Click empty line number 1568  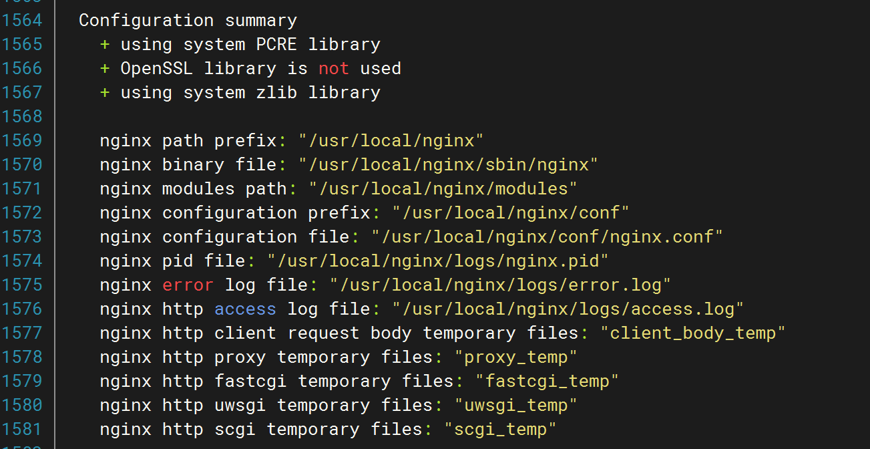[22, 117]
